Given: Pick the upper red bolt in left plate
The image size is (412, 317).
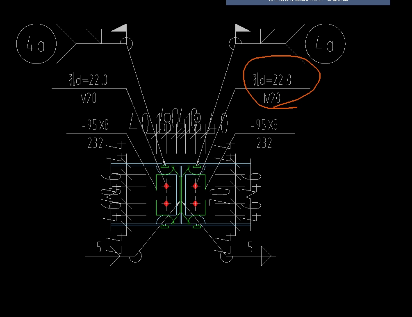Looking at the screenshot, I should click(x=166, y=186).
